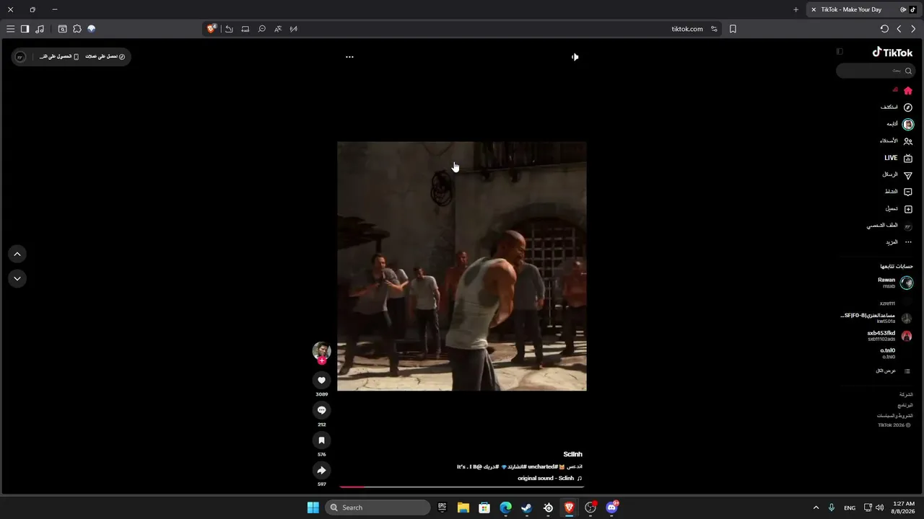Image resolution: width=924 pixels, height=519 pixels.
Task: Open the Windows Start menu
Action: tap(313, 507)
